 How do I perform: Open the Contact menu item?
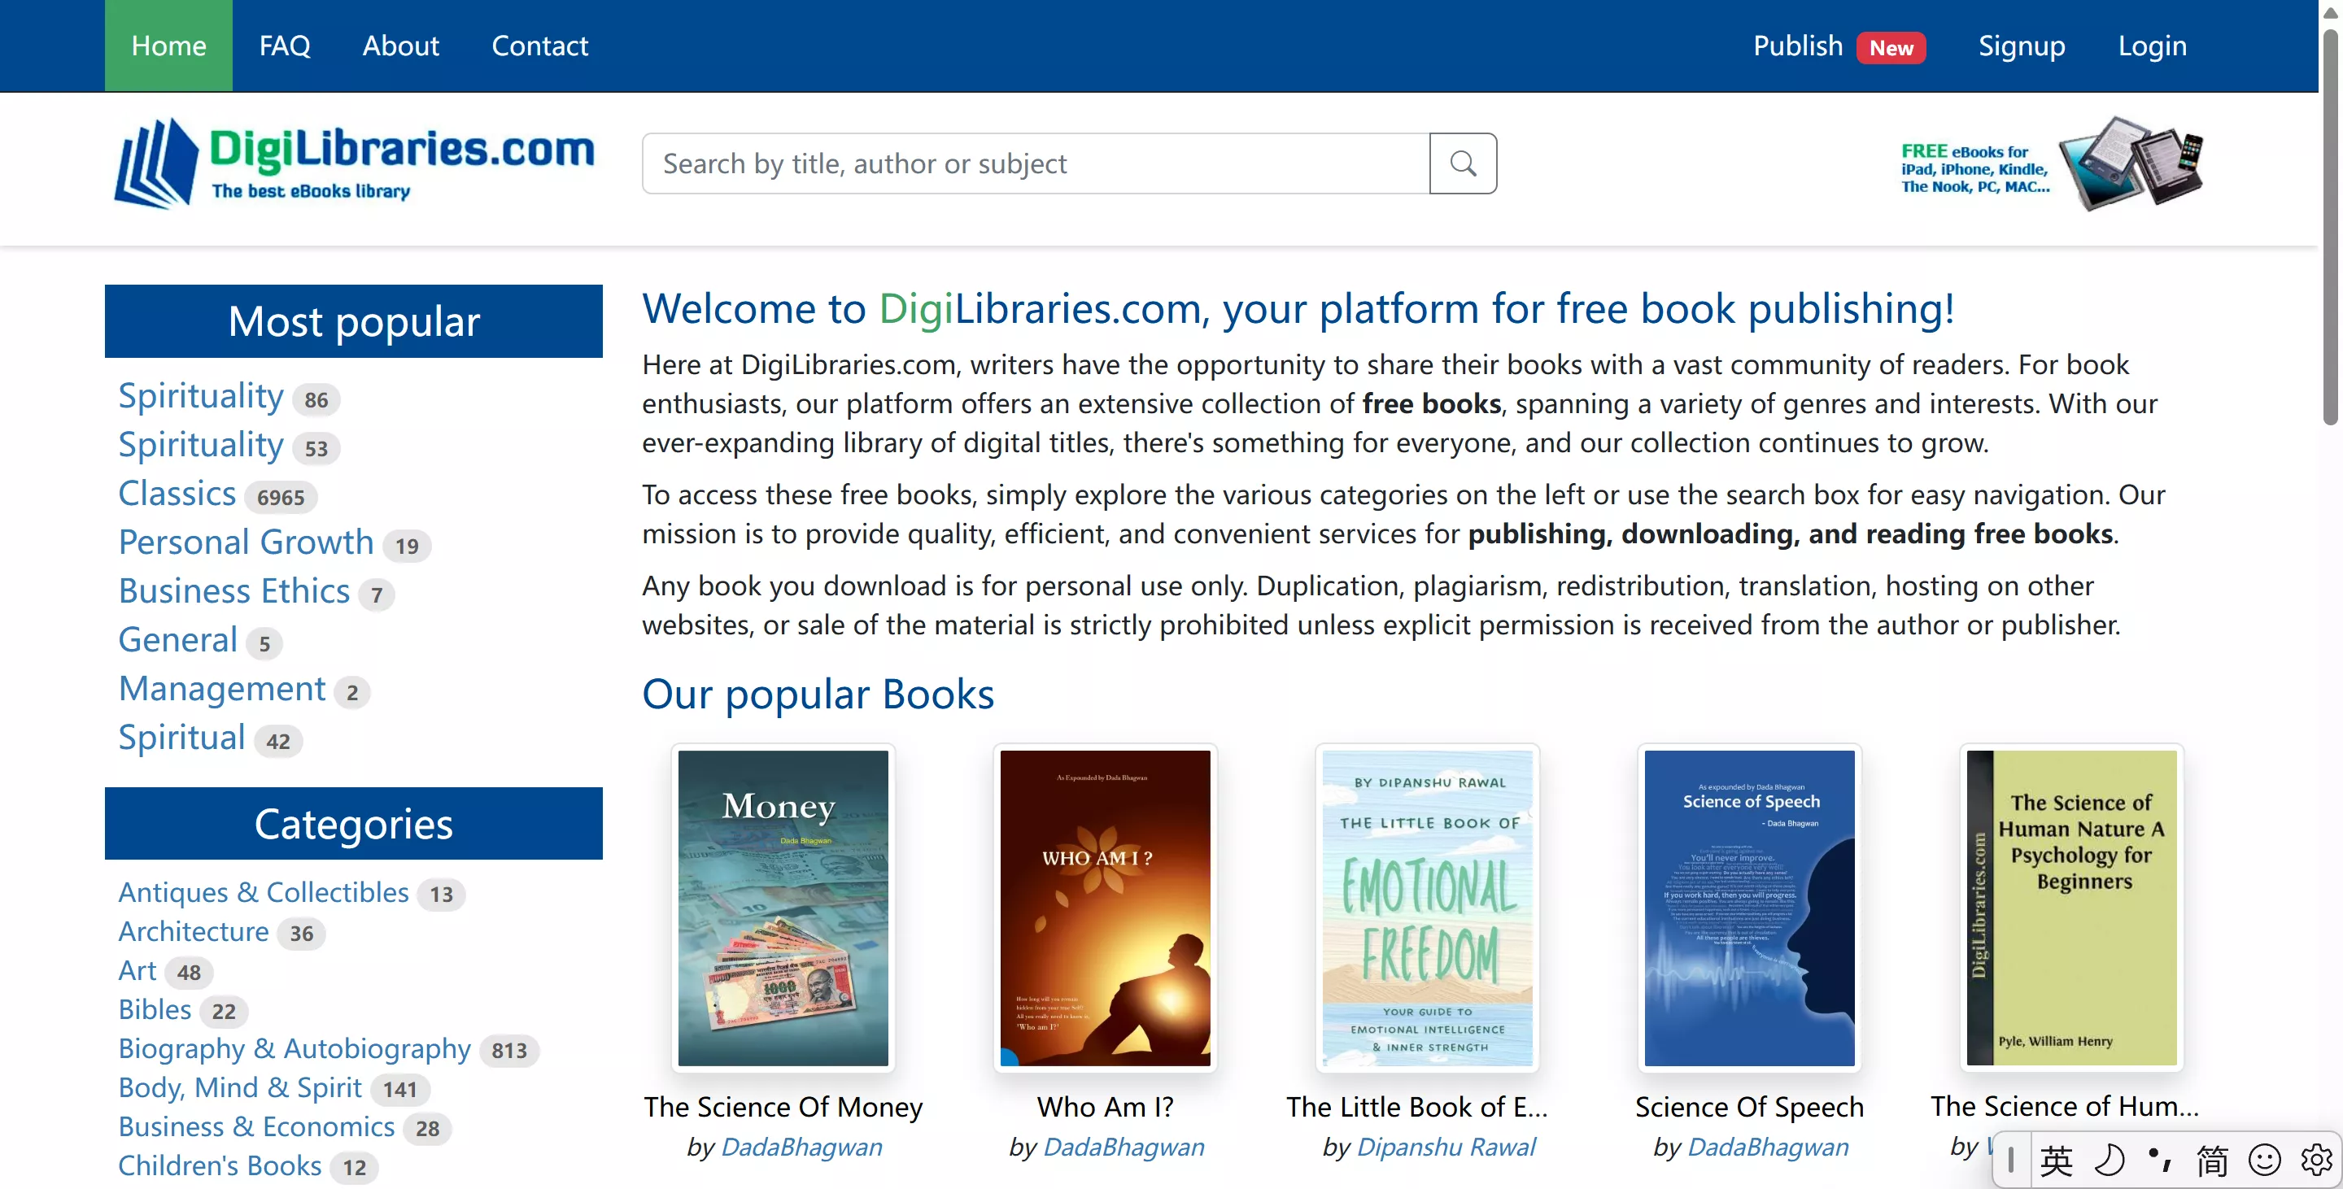coord(539,46)
